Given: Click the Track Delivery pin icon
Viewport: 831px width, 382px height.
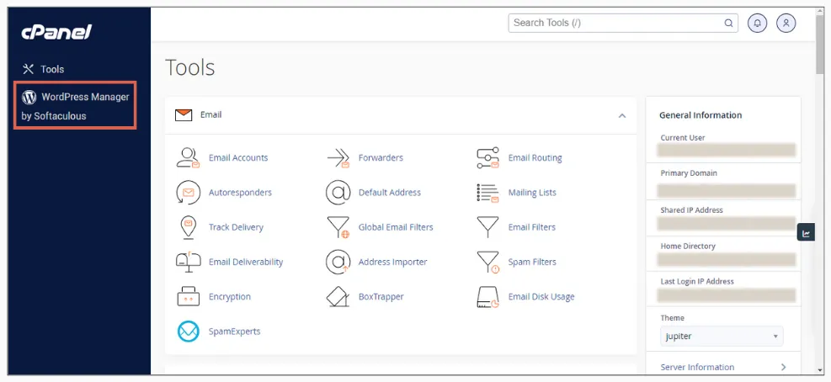Looking at the screenshot, I should [188, 227].
